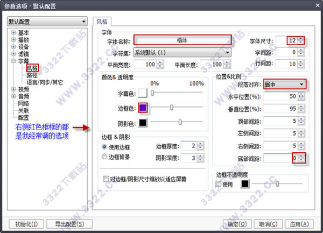Open the 默认配置 profile dropdown

pyautogui.click(x=47, y=22)
